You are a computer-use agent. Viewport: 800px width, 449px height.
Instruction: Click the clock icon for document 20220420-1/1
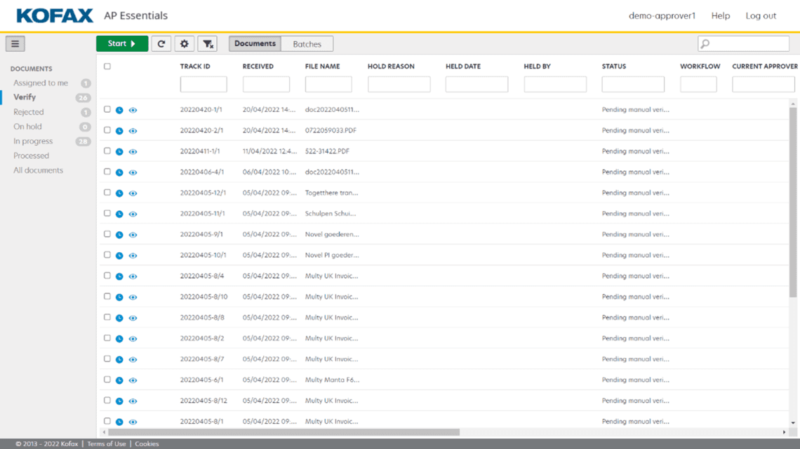(x=119, y=110)
